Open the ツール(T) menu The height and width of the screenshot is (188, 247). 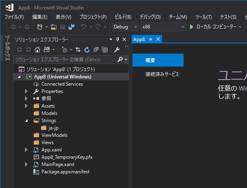204,17
